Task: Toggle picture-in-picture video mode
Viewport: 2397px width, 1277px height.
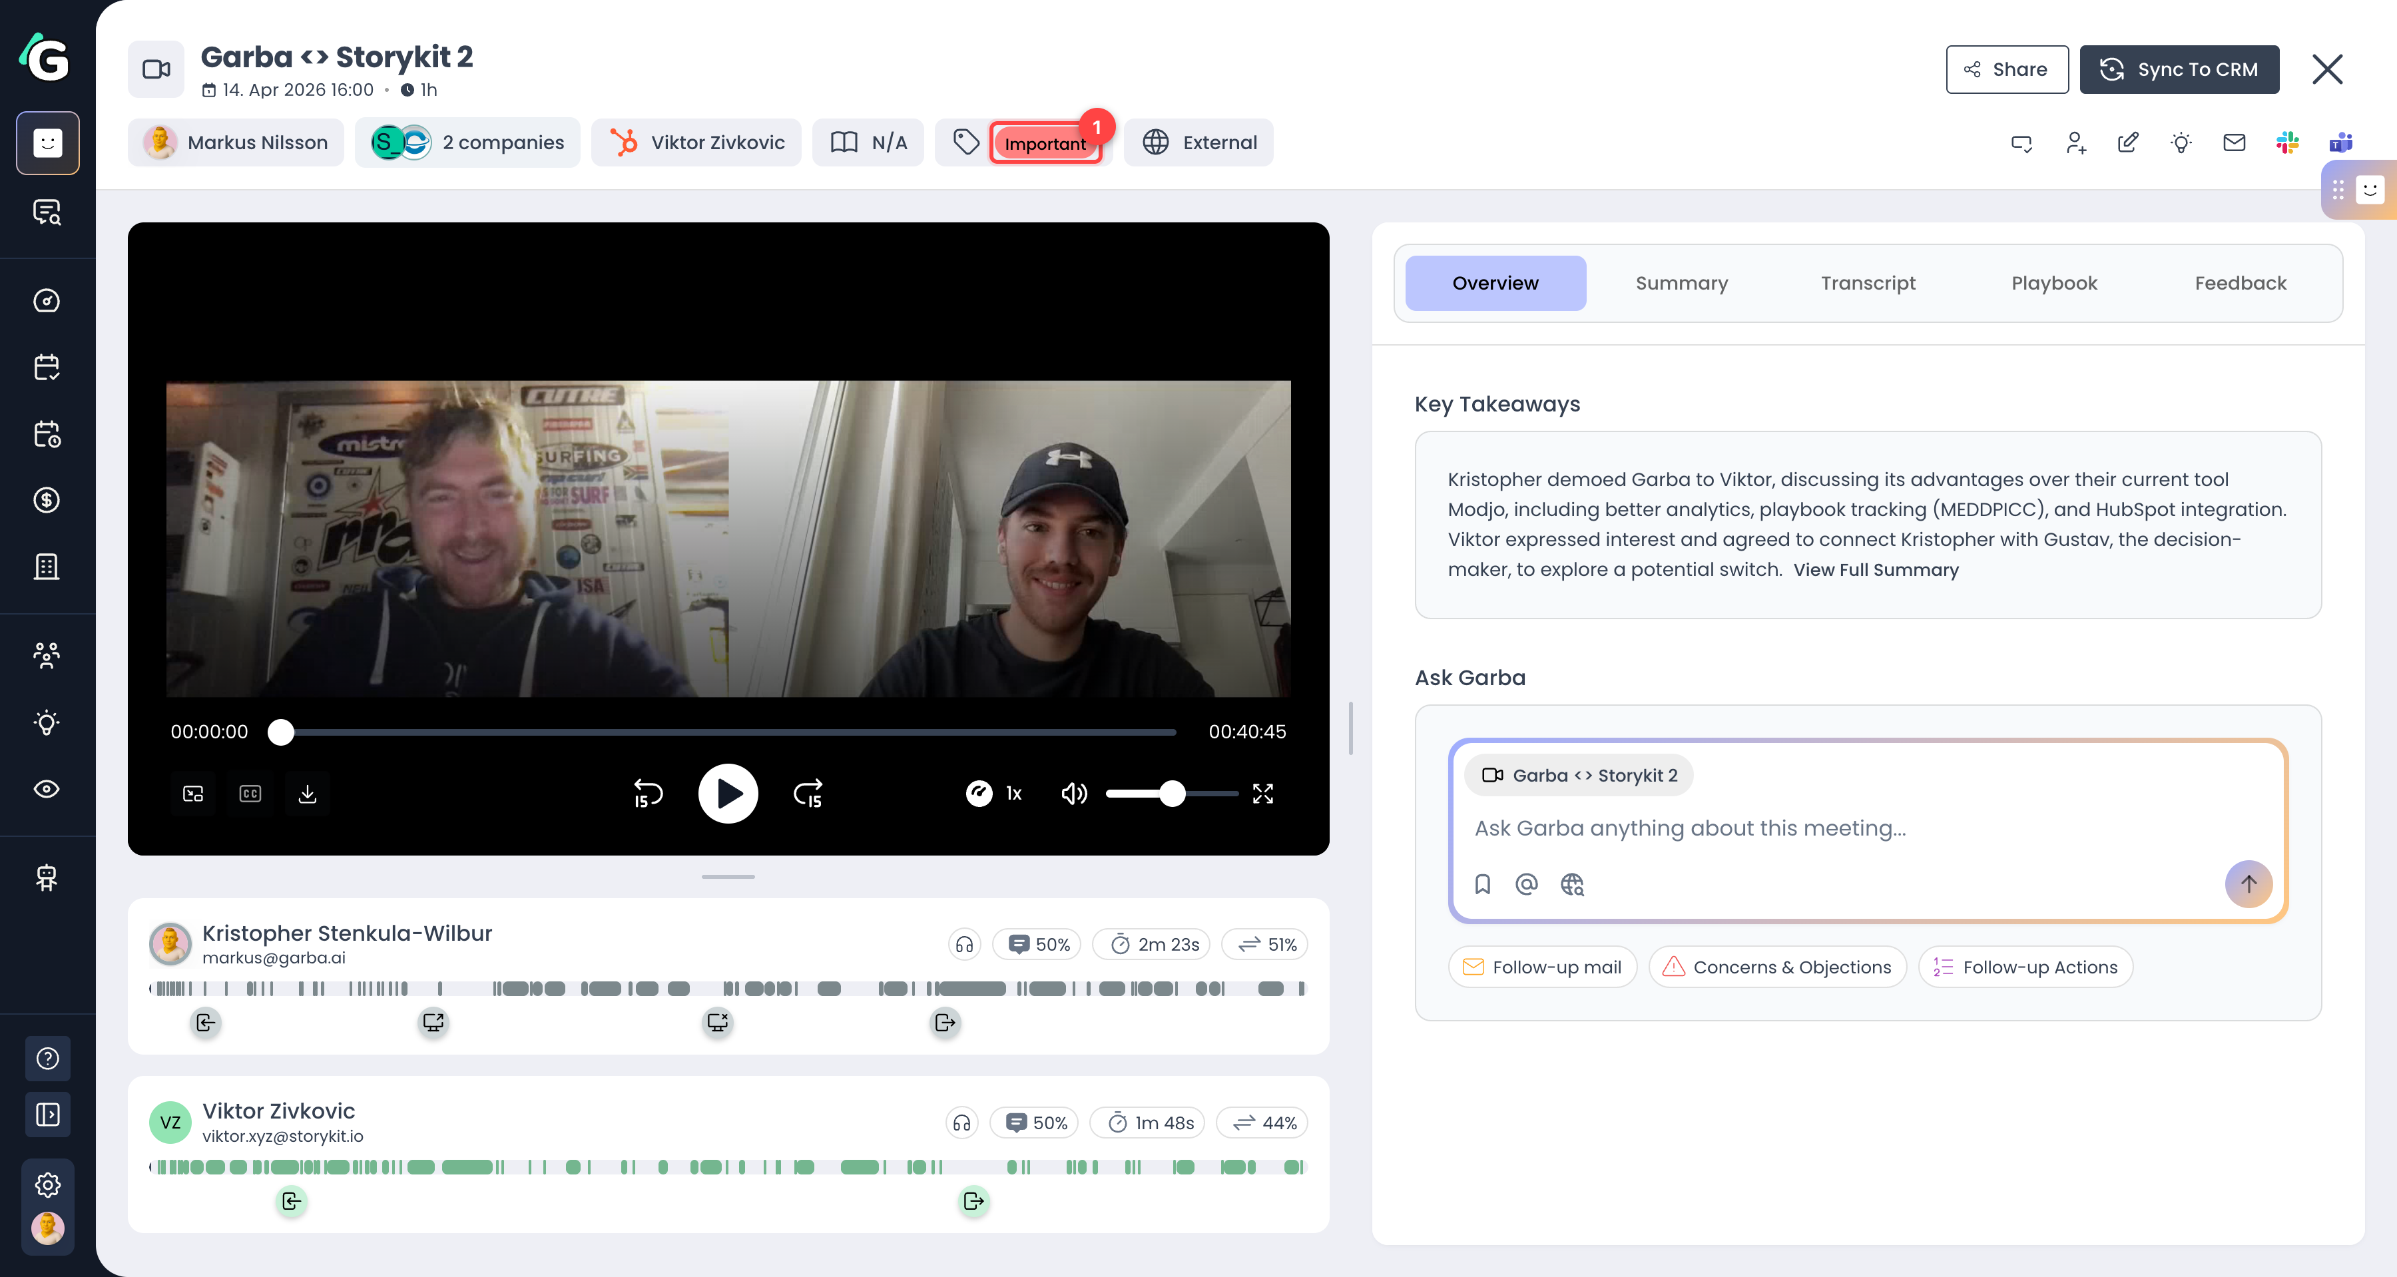Action: 192,794
